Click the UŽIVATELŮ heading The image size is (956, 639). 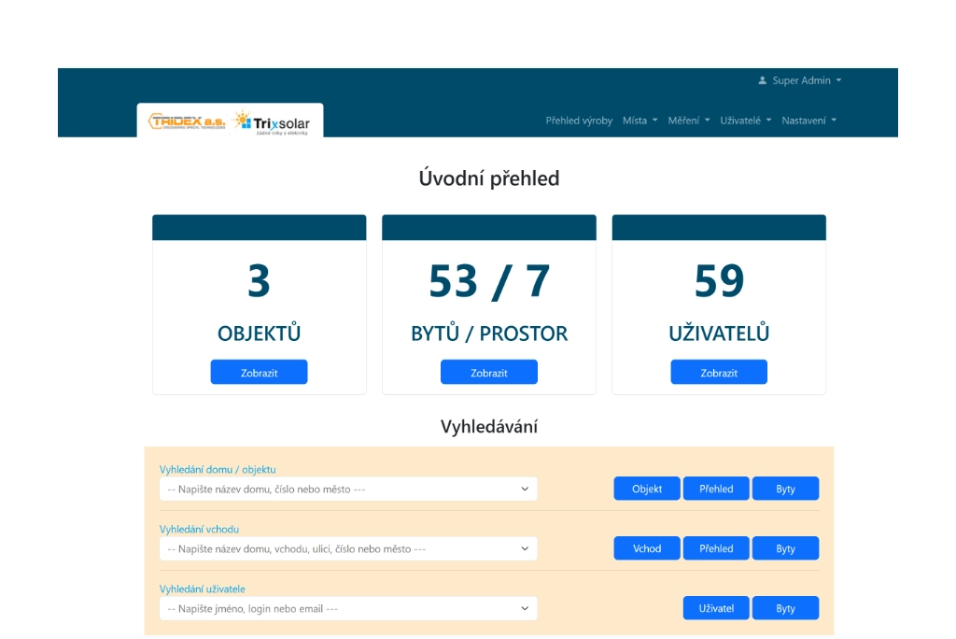[719, 334]
